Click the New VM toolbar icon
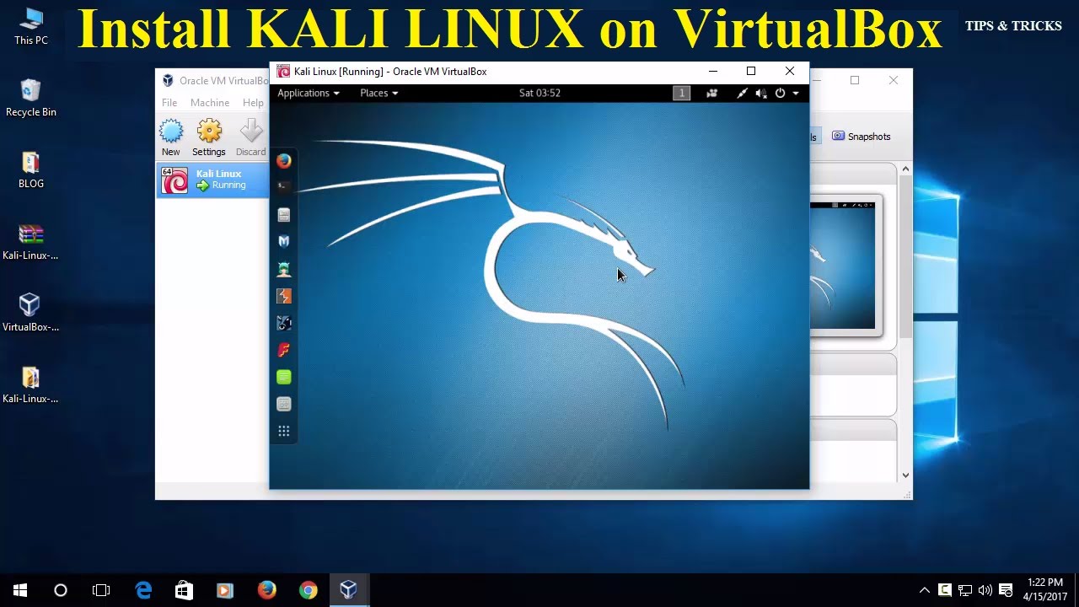Screen dimensions: 1079x607 (171, 137)
